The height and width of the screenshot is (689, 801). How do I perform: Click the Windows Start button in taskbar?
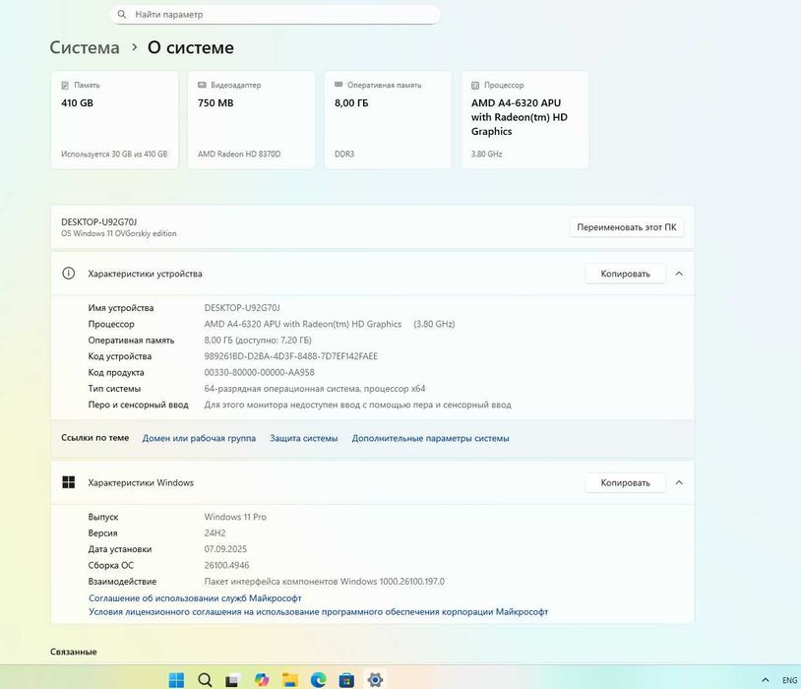pos(176,680)
